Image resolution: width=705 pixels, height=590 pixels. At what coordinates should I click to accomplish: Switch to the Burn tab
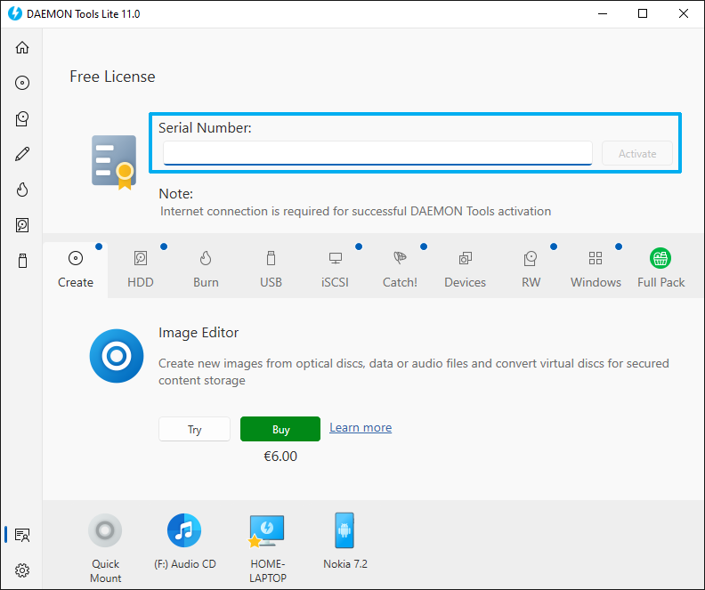click(x=206, y=268)
